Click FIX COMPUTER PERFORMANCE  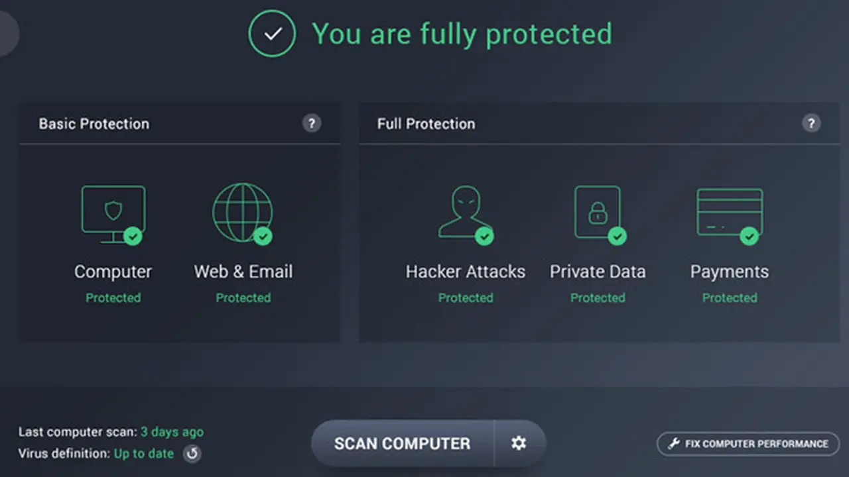tap(748, 444)
